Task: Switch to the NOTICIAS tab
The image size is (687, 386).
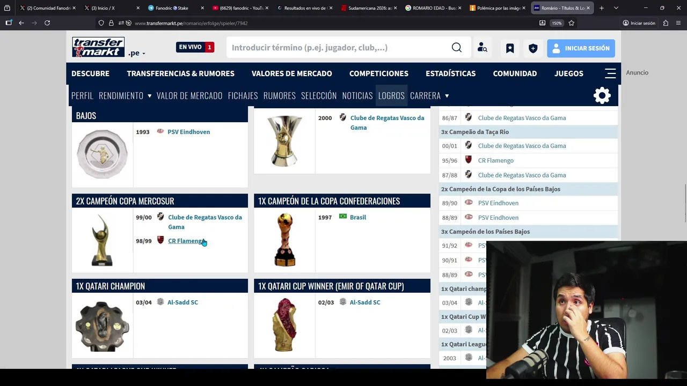Action: pos(357,95)
